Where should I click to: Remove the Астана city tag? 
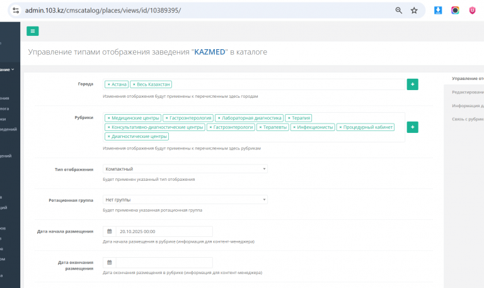108,84
